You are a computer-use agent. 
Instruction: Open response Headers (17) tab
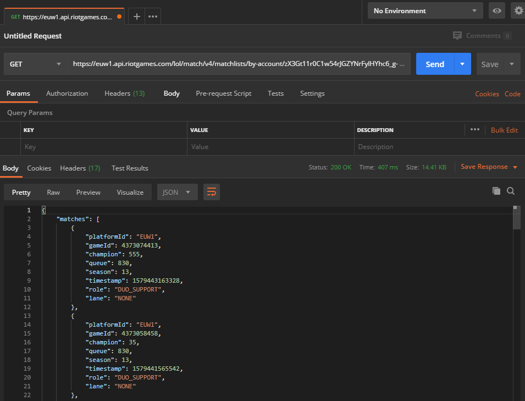80,168
